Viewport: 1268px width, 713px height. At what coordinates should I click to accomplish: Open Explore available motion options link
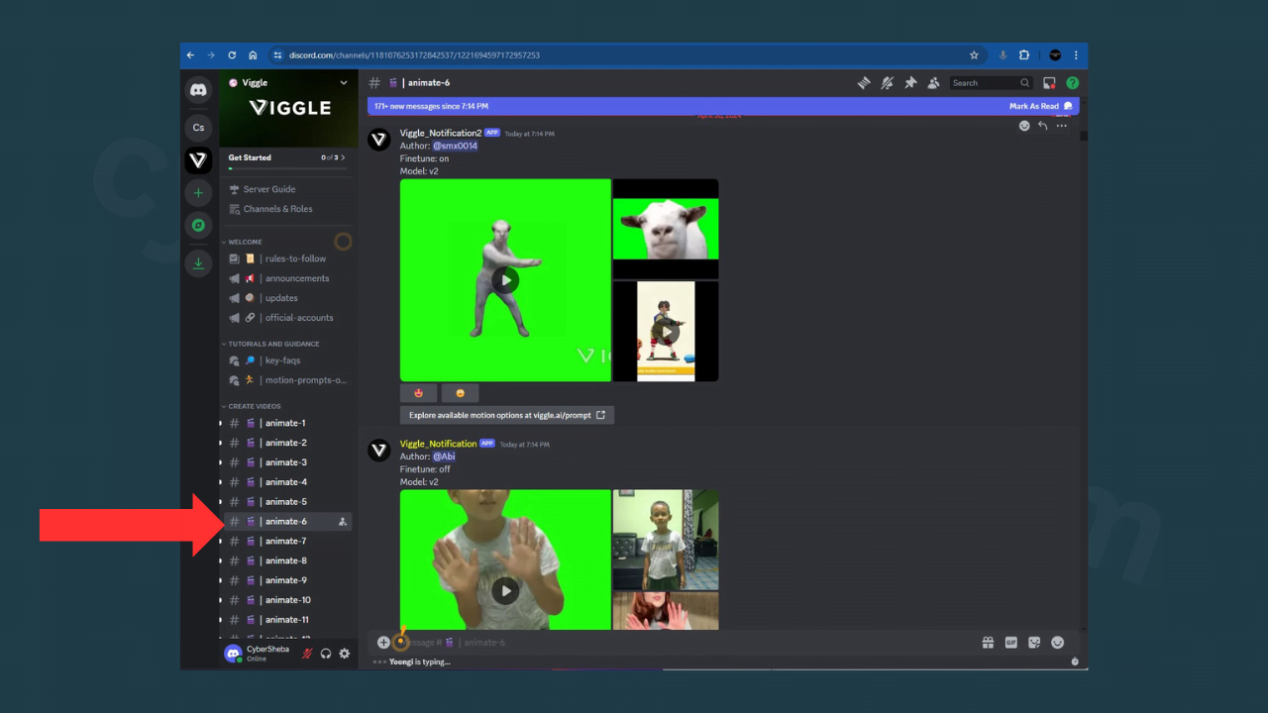point(507,415)
